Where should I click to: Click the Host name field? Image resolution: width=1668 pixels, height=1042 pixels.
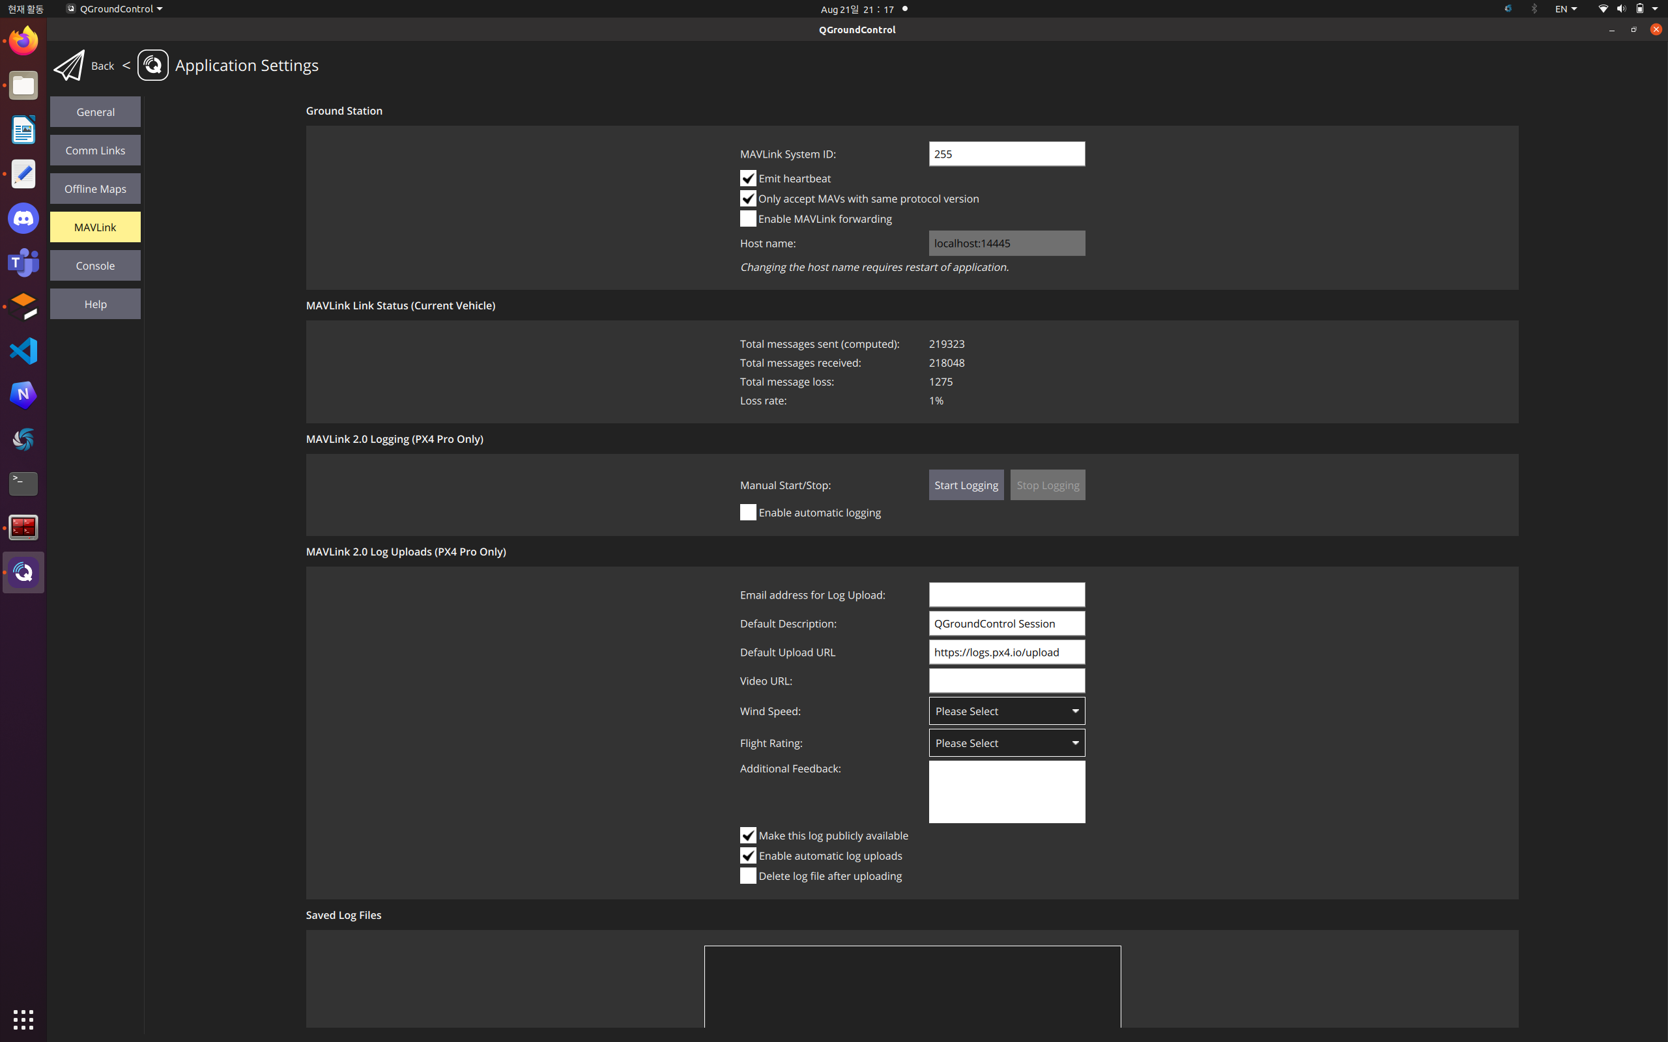(1007, 244)
